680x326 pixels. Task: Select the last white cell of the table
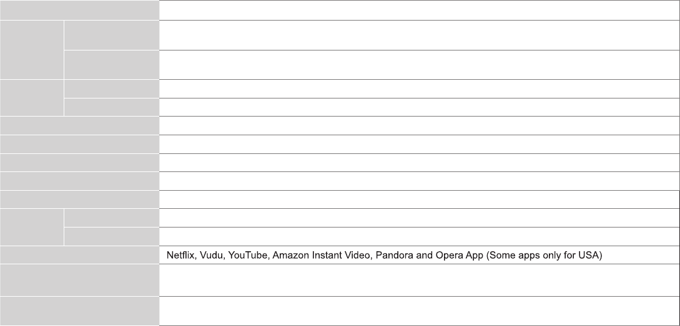point(419,310)
